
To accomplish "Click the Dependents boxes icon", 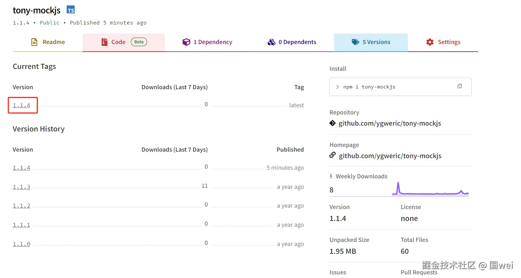I will 271,42.
